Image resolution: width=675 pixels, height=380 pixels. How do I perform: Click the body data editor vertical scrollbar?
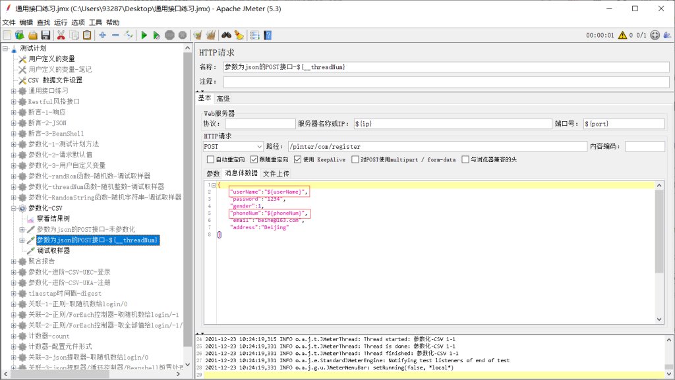point(659,232)
